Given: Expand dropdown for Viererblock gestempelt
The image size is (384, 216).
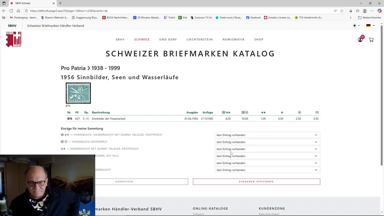Looking at the screenshot, I should (x=268, y=142).
